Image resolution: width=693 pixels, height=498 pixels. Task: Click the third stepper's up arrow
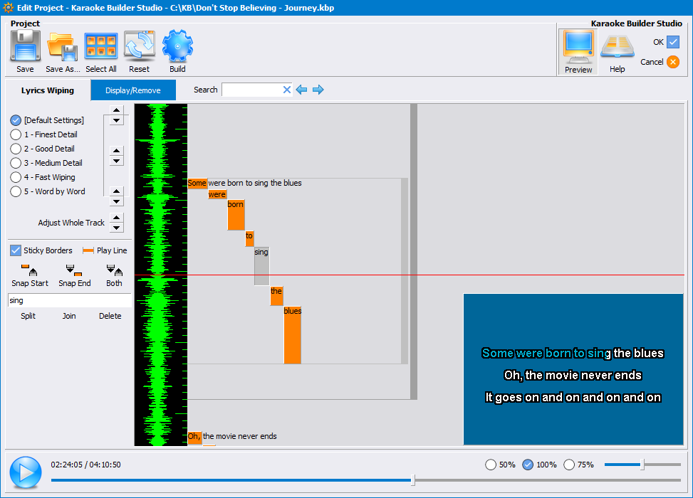pos(116,191)
